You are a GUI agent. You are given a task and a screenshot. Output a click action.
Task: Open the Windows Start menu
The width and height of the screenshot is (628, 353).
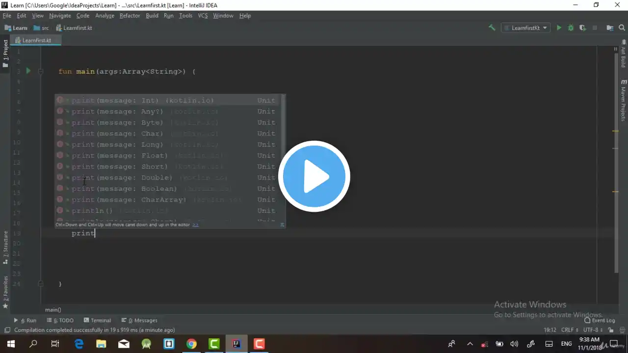[11, 344]
